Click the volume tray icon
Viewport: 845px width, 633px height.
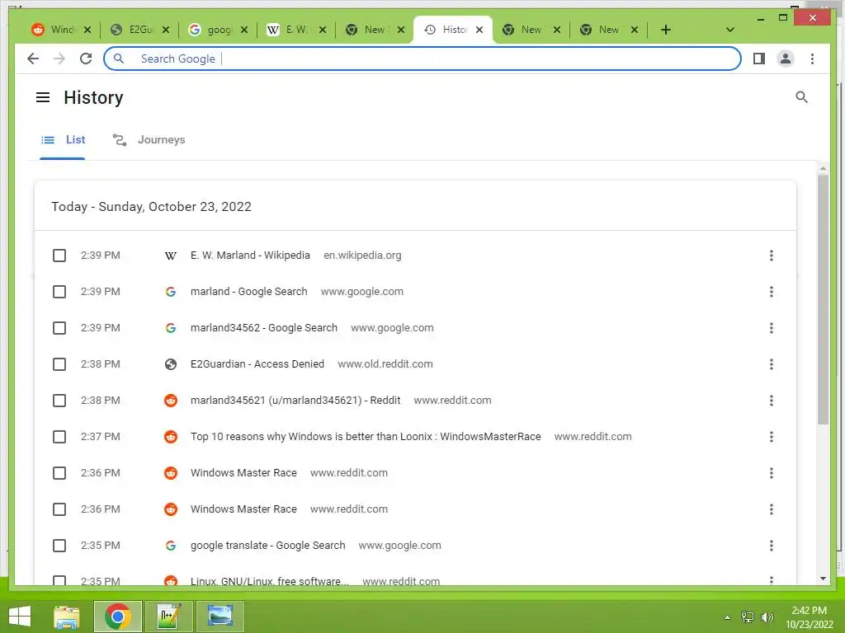767,617
